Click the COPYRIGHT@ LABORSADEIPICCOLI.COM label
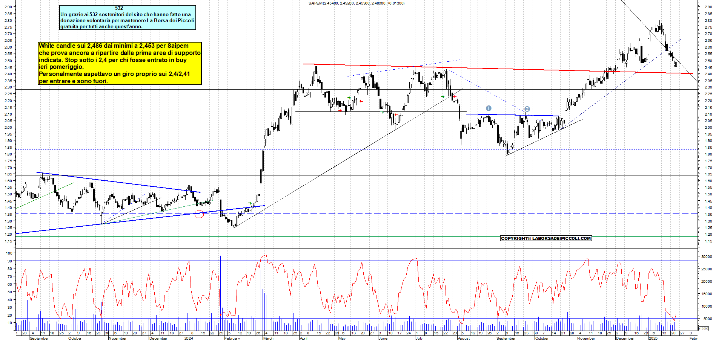 pos(546,238)
